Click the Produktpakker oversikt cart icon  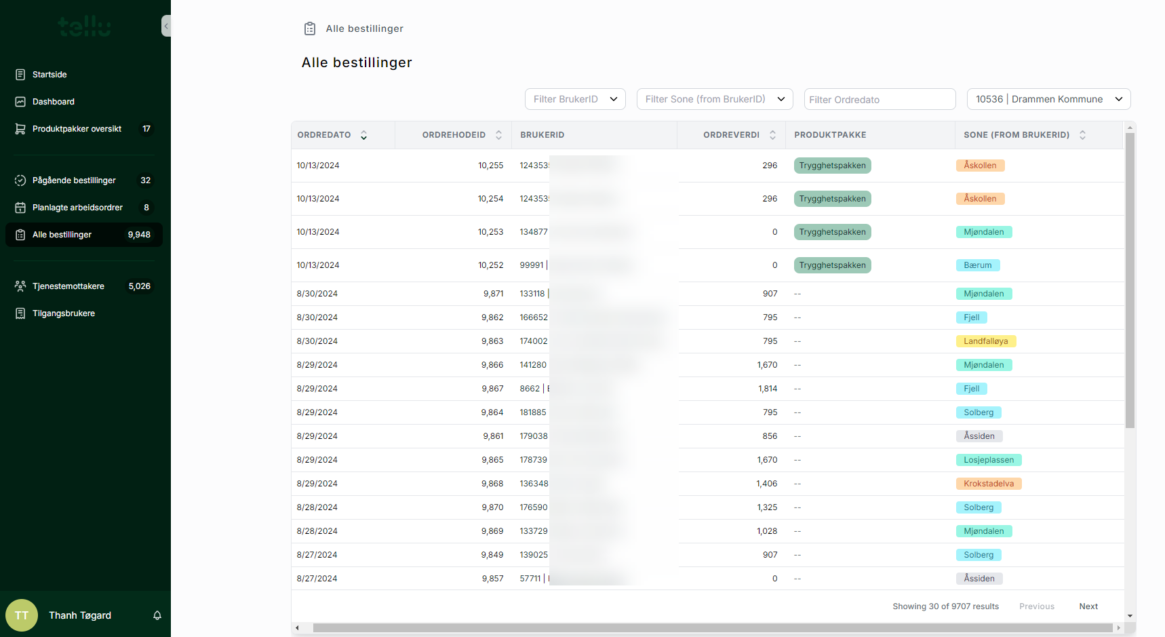[20, 129]
